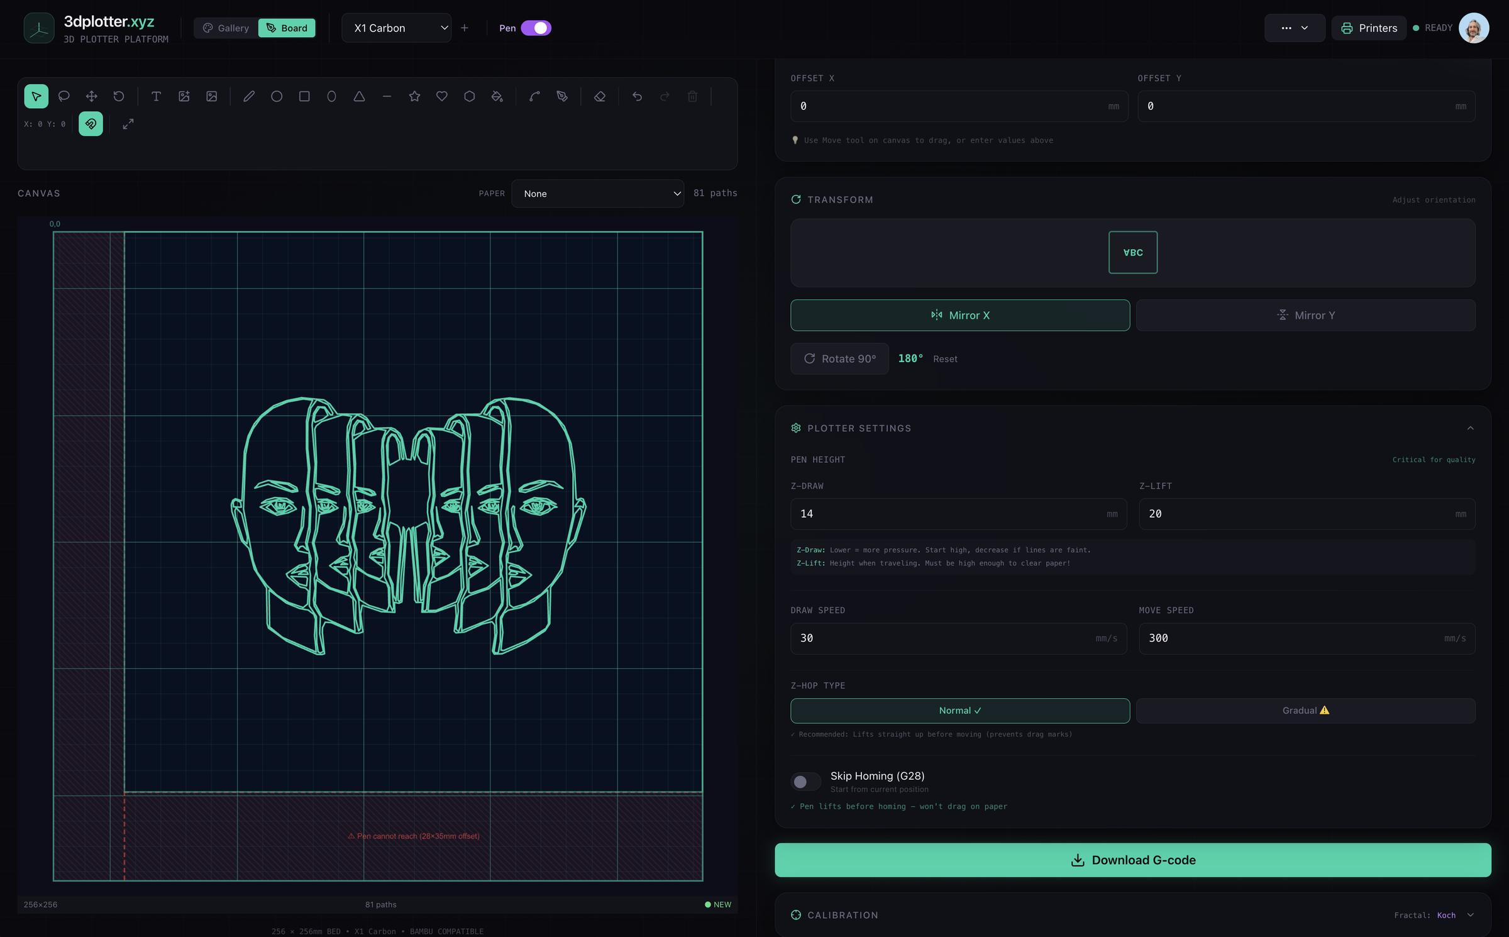This screenshot has width=1509, height=937.
Task: Select the square shape tool
Action: [304, 96]
